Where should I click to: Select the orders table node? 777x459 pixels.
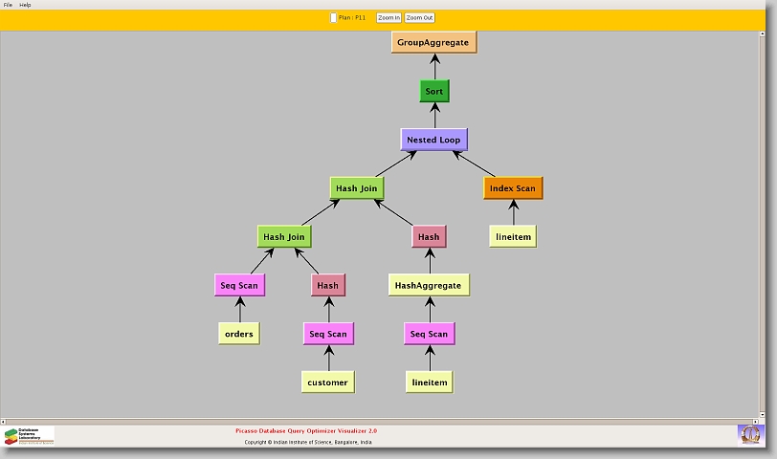[x=239, y=334]
